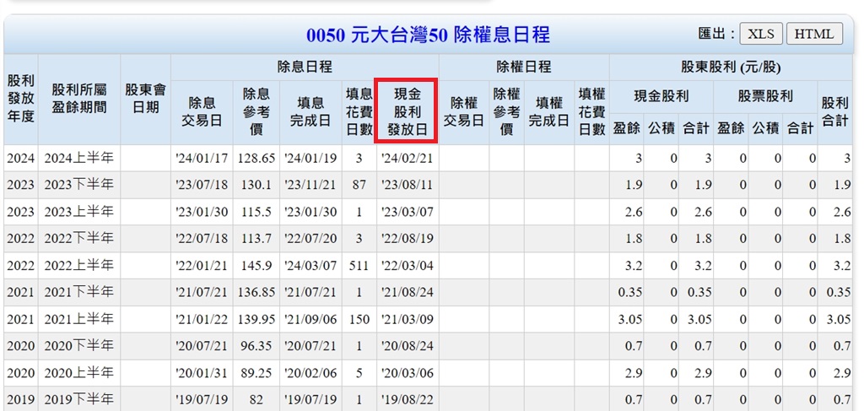Click the 填權花費日數 column header
The width and height of the screenshot is (864, 411).
591,112
